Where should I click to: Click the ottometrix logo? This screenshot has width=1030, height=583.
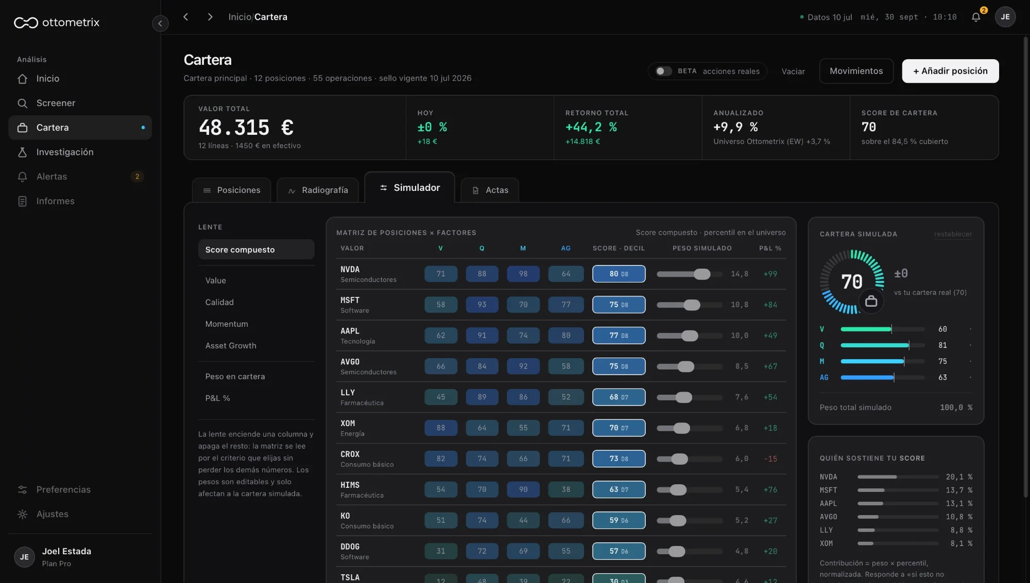[x=57, y=23]
